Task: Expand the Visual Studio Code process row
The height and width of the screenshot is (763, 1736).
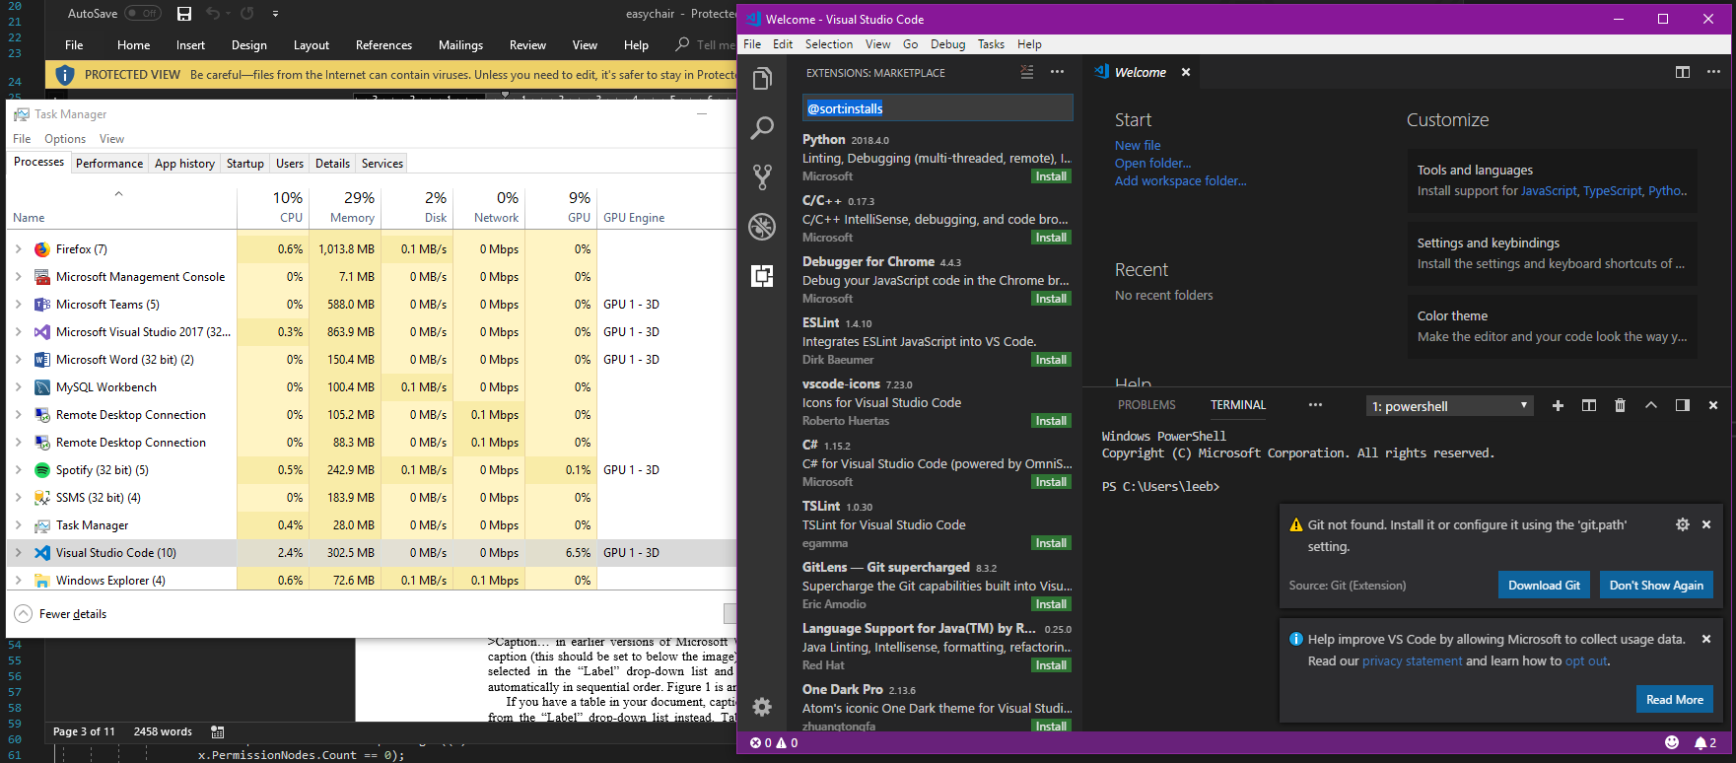Action: pos(18,553)
